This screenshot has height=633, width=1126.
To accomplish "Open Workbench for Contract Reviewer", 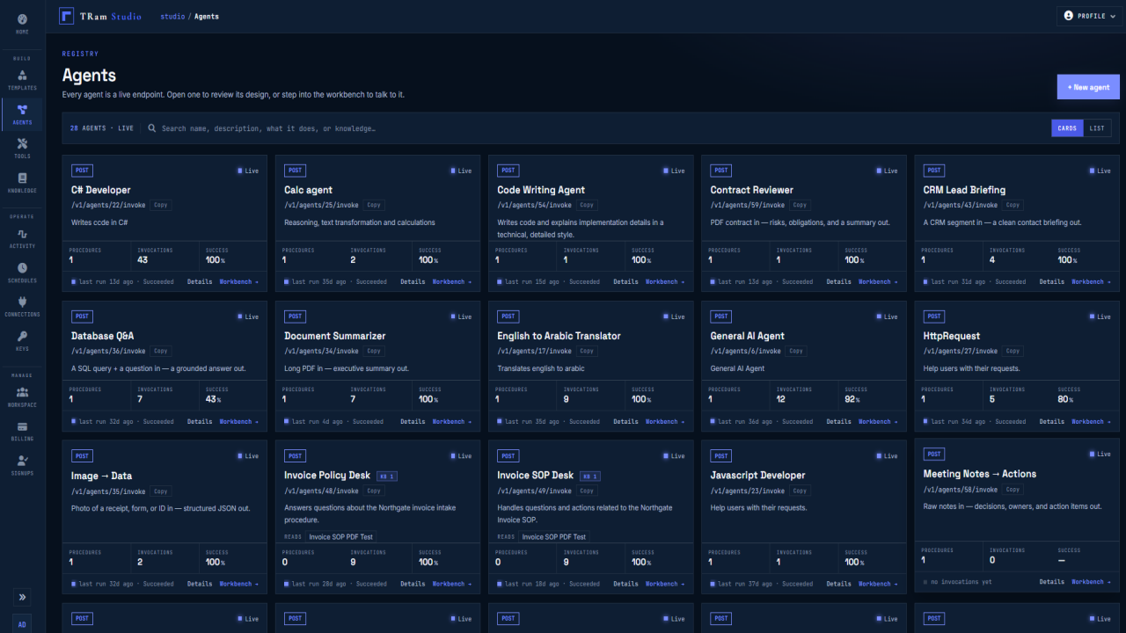I will 878,282.
